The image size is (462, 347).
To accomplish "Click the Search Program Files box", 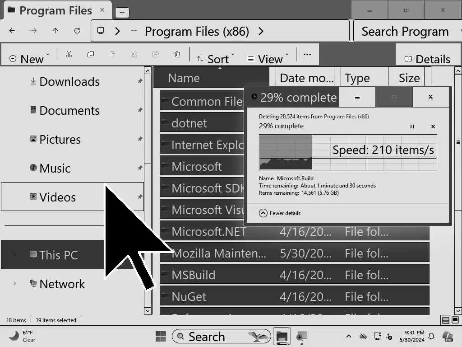I will click(407, 31).
